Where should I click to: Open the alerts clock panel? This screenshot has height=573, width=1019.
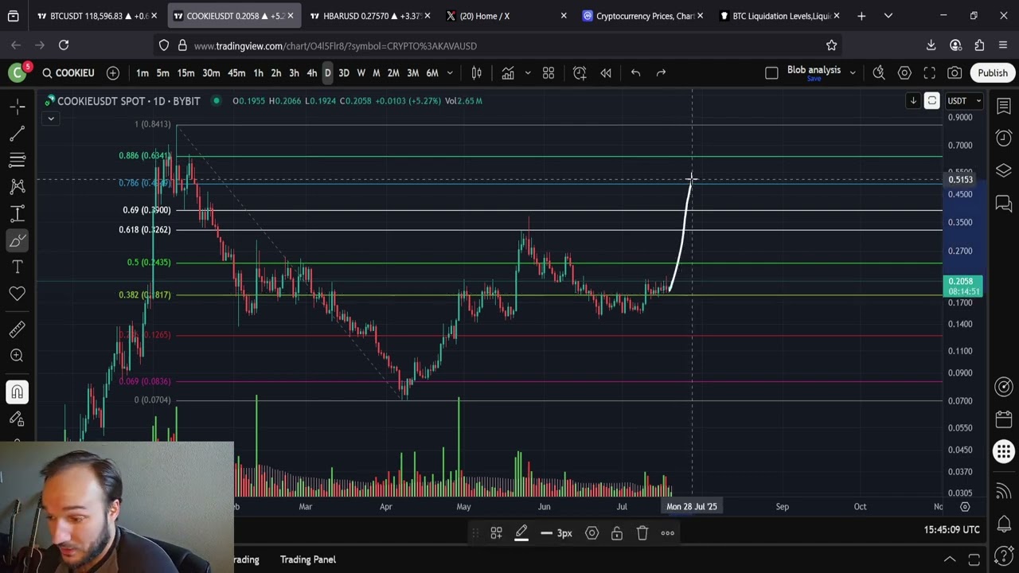1004,138
